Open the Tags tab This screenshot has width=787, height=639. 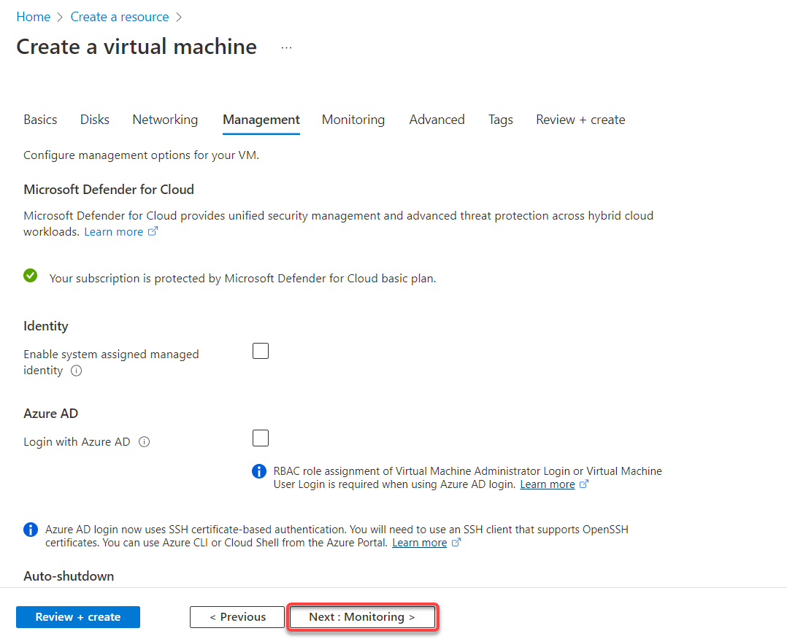click(x=500, y=120)
